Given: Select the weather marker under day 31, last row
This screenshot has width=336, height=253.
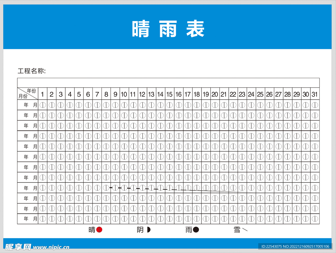Looking at the screenshot, I should click(314, 219).
